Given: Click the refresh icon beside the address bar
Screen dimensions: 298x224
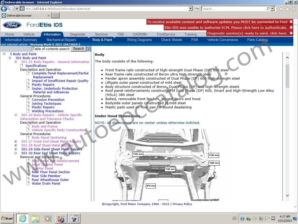Looking at the screenshot, I should pos(197,8).
